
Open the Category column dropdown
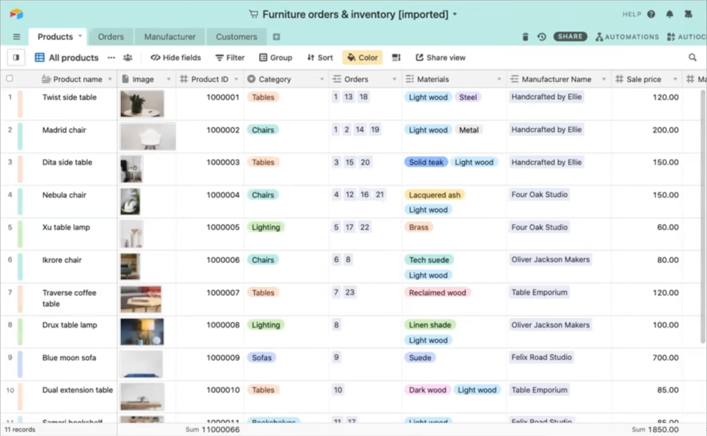tap(321, 79)
